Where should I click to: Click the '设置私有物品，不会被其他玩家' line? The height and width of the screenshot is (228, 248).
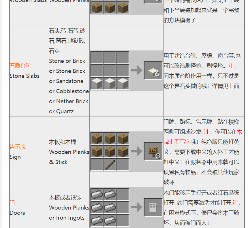201,172
